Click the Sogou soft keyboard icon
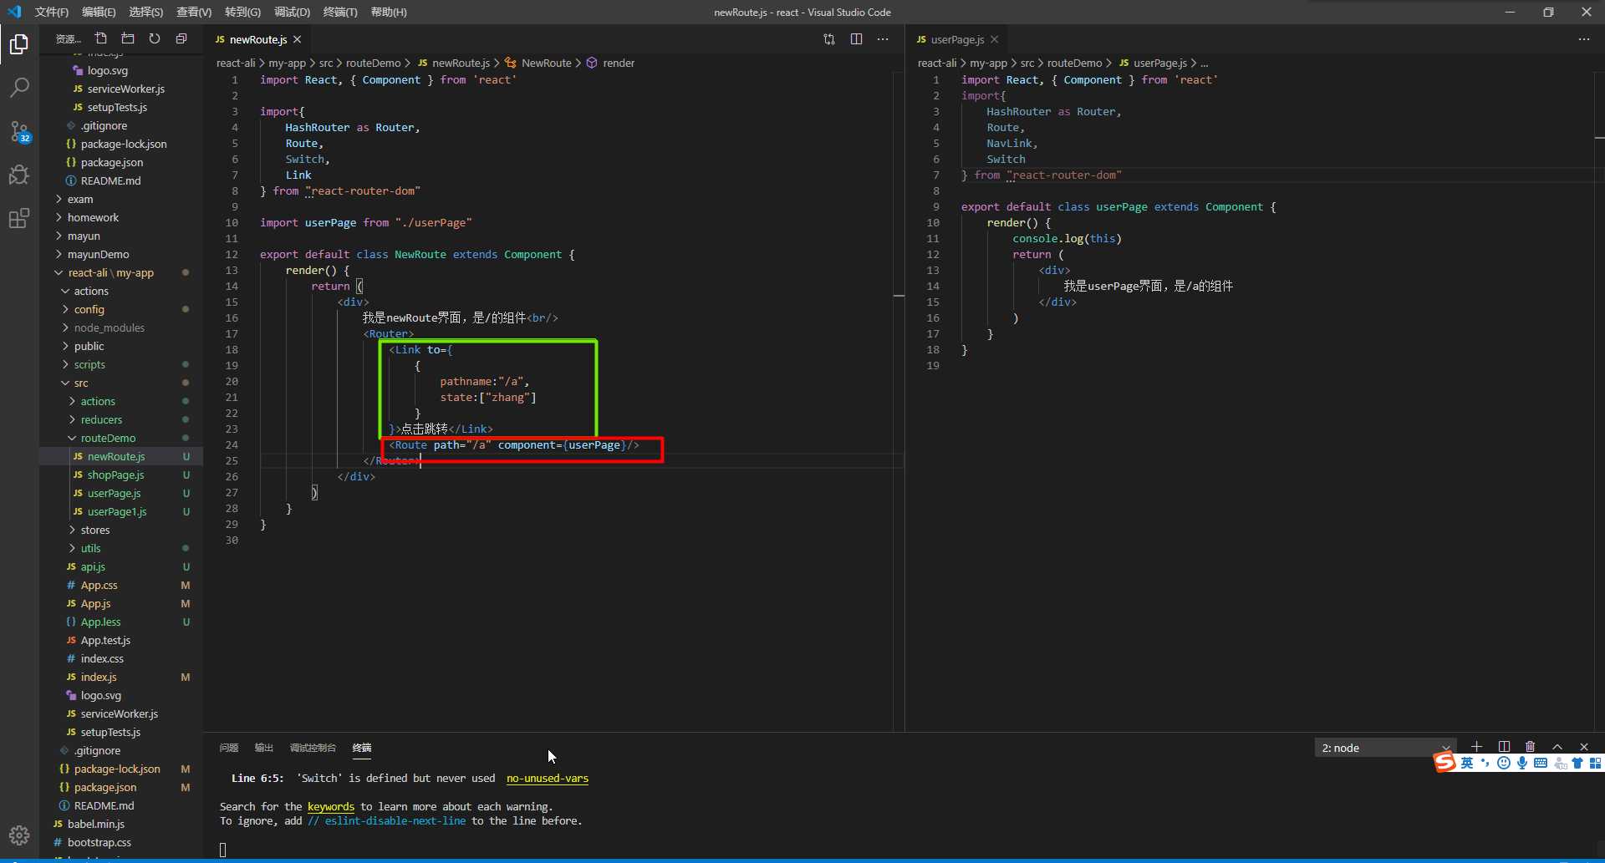This screenshot has width=1605, height=863. (1541, 763)
